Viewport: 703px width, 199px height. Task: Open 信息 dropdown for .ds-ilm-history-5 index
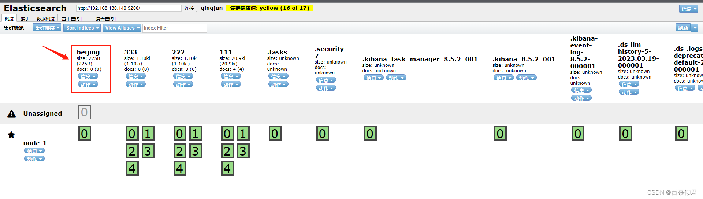tap(629, 84)
